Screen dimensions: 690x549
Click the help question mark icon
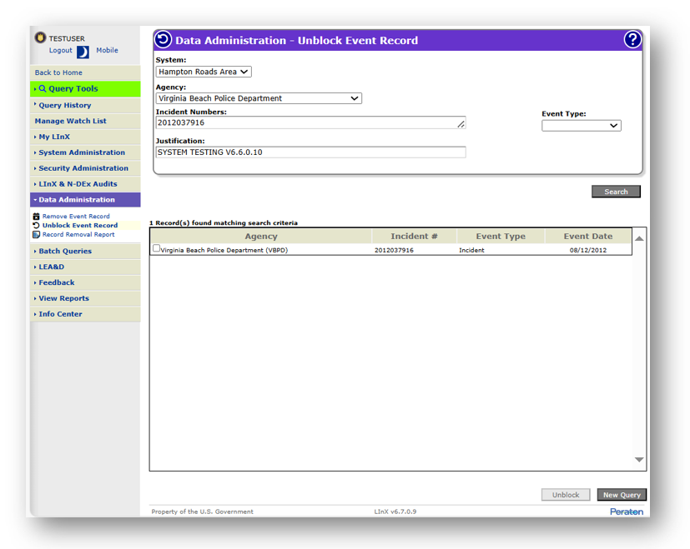click(632, 40)
